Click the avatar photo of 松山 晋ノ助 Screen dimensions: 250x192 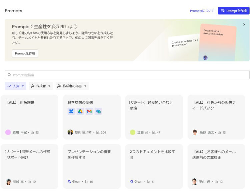pyautogui.click(x=70, y=132)
